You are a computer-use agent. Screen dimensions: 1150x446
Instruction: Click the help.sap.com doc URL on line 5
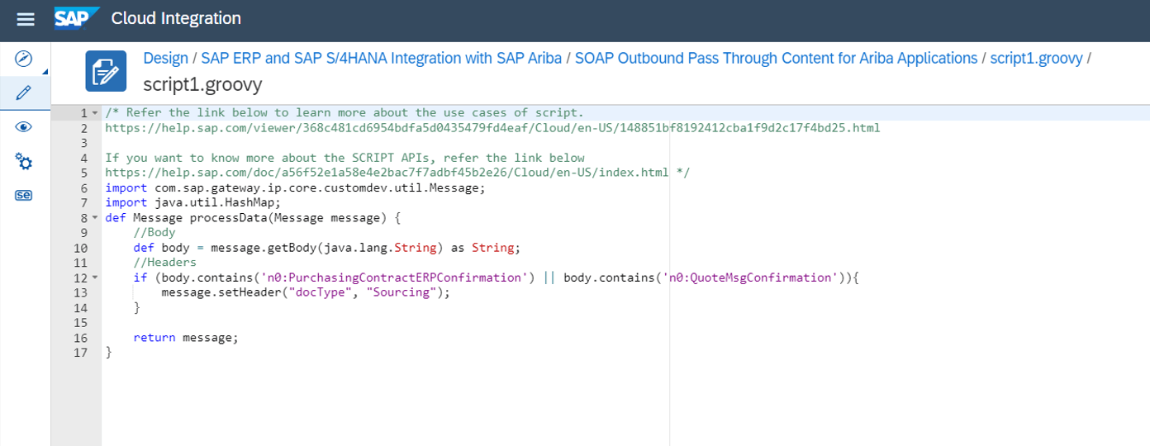pyautogui.click(x=387, y=173)
